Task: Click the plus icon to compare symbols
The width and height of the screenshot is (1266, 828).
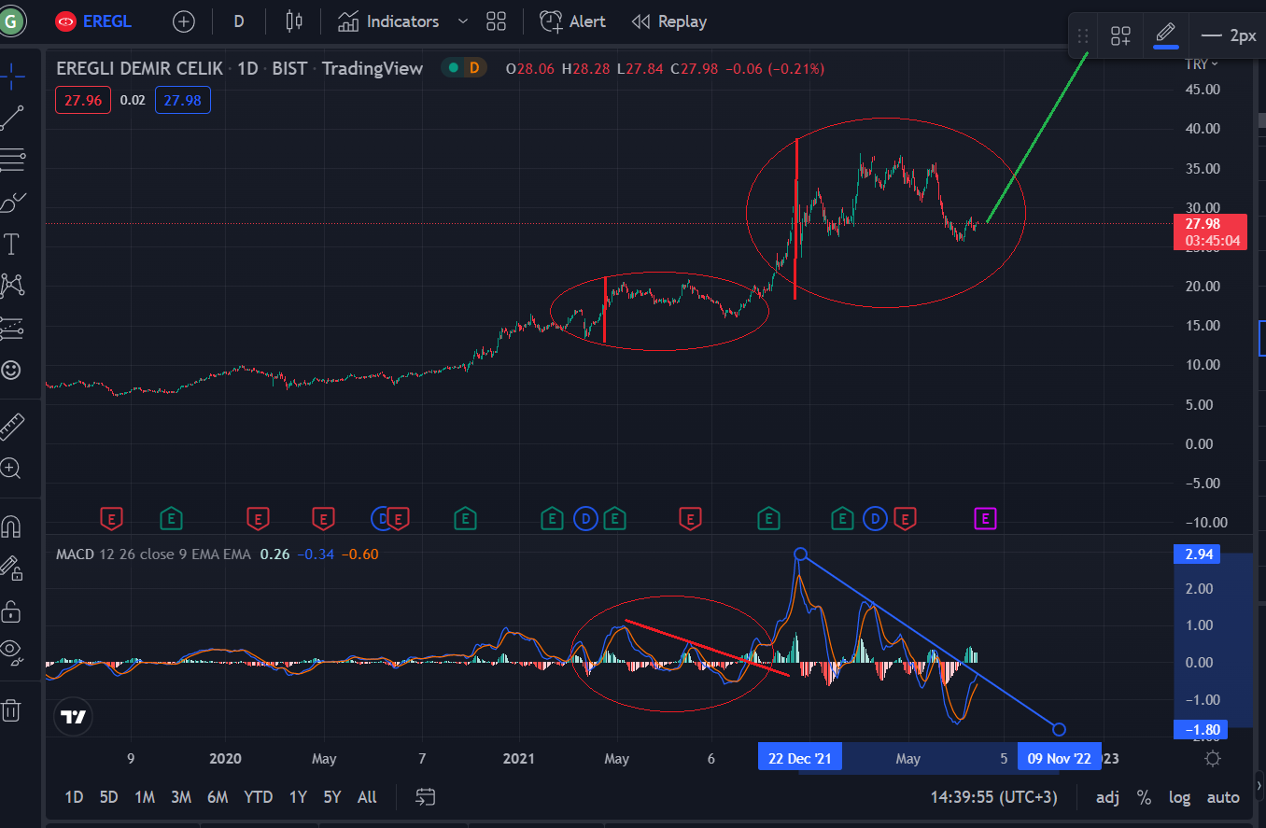Action: [x=184, y=21]
